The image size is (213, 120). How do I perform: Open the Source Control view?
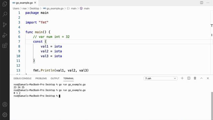click(x=5, y=25)
